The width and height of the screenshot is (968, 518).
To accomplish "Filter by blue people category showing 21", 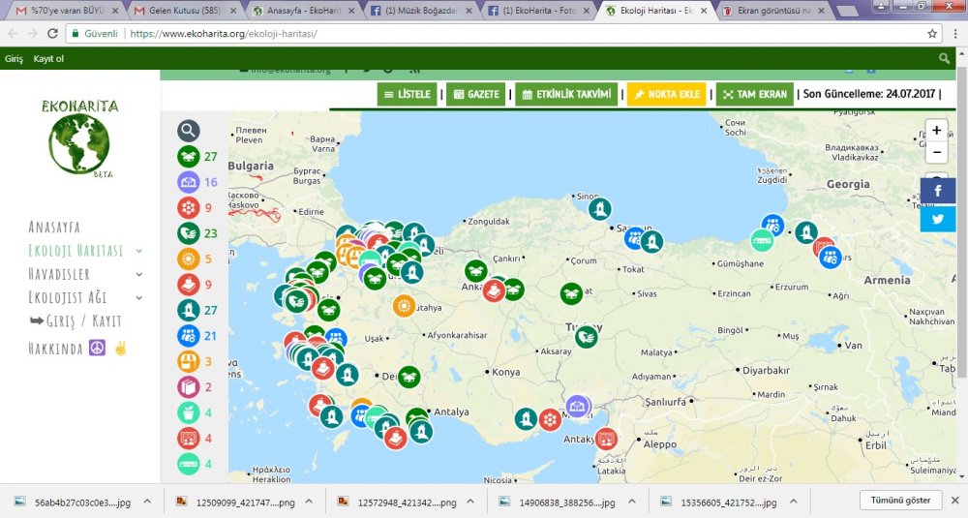I will (x=189, y=336).
